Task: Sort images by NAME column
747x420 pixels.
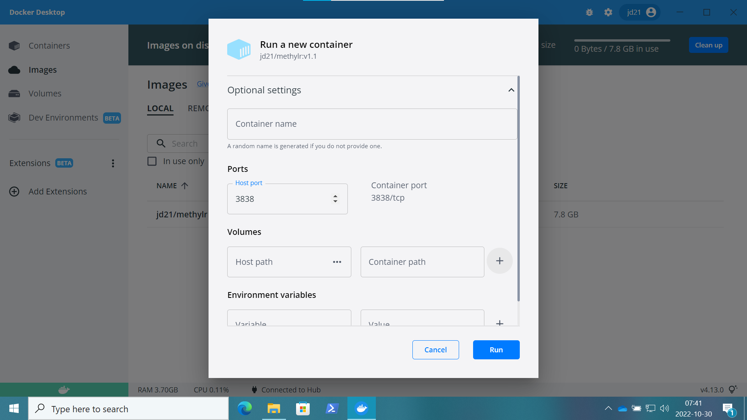Action: [172, 186]
